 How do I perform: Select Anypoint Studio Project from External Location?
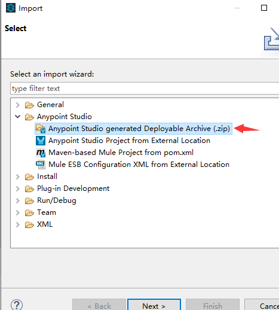point(129,141)
